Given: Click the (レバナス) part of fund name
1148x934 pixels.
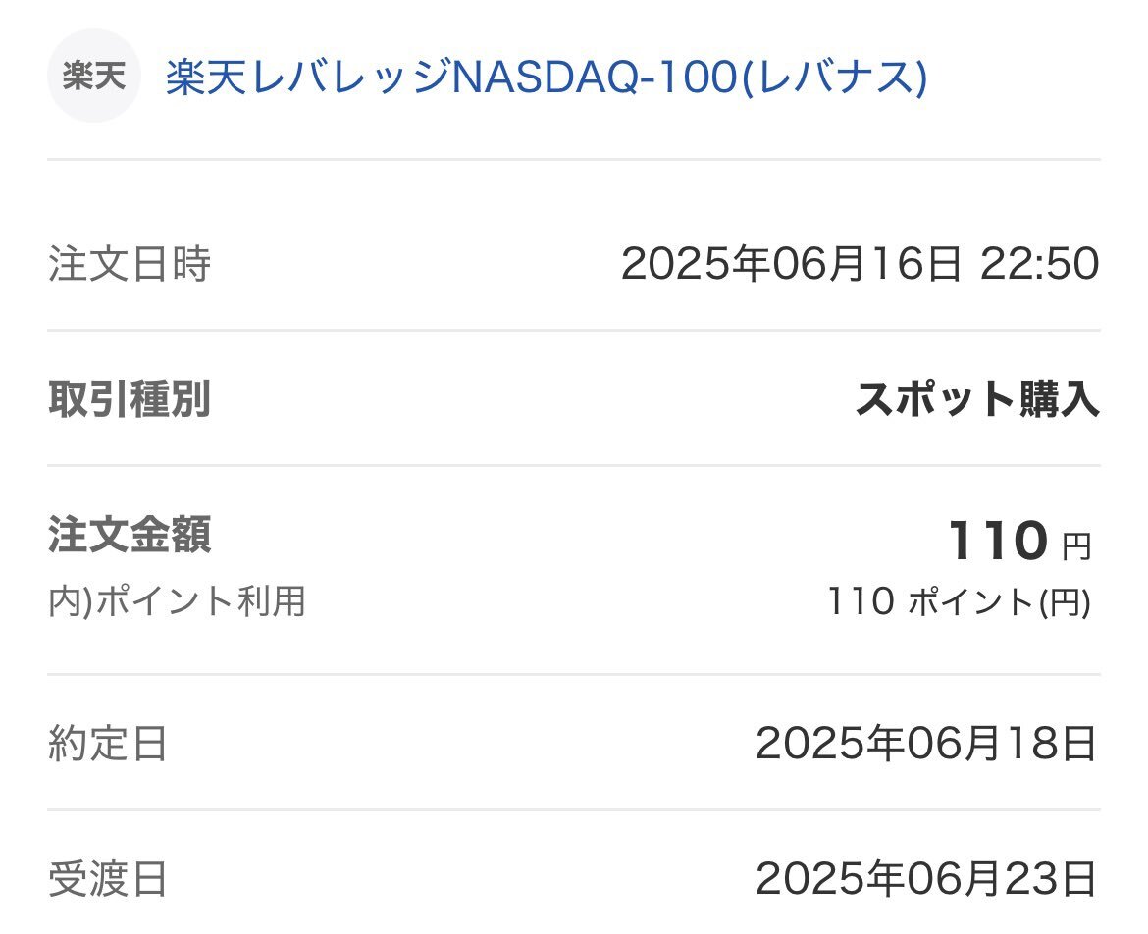Looking at the screenshot, I should pyautogui.click(x=835, y=77).
